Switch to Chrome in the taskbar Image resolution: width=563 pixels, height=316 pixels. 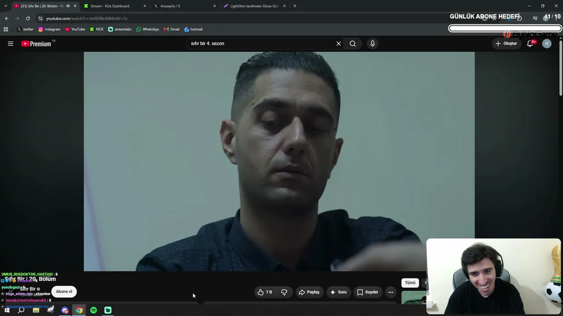coord(79,310)
